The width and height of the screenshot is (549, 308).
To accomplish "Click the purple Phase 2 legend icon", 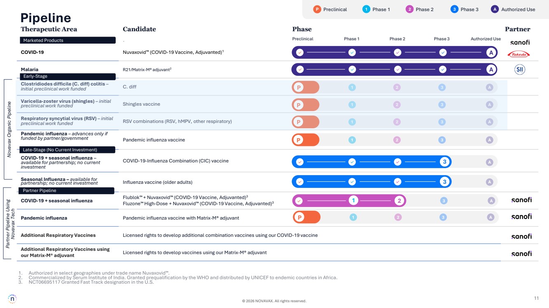I will [x=409, y=9].
